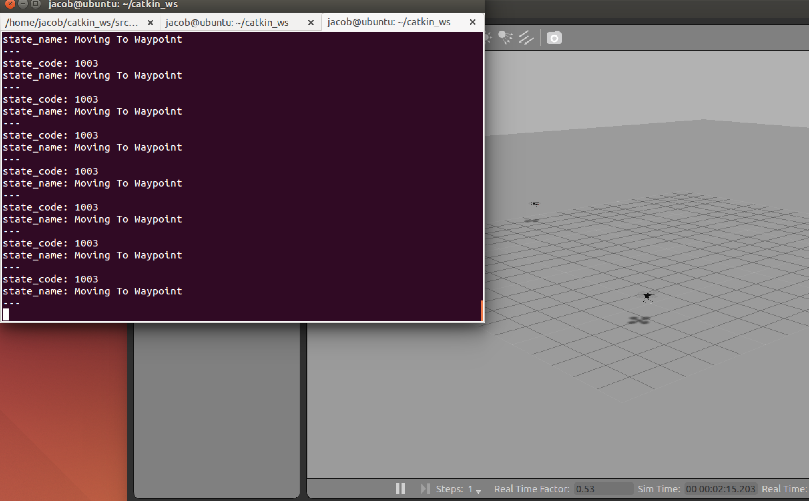Close the /home/jacob/catkin_ws/src... terminal tab
The image size is (809, 501).
150,23
